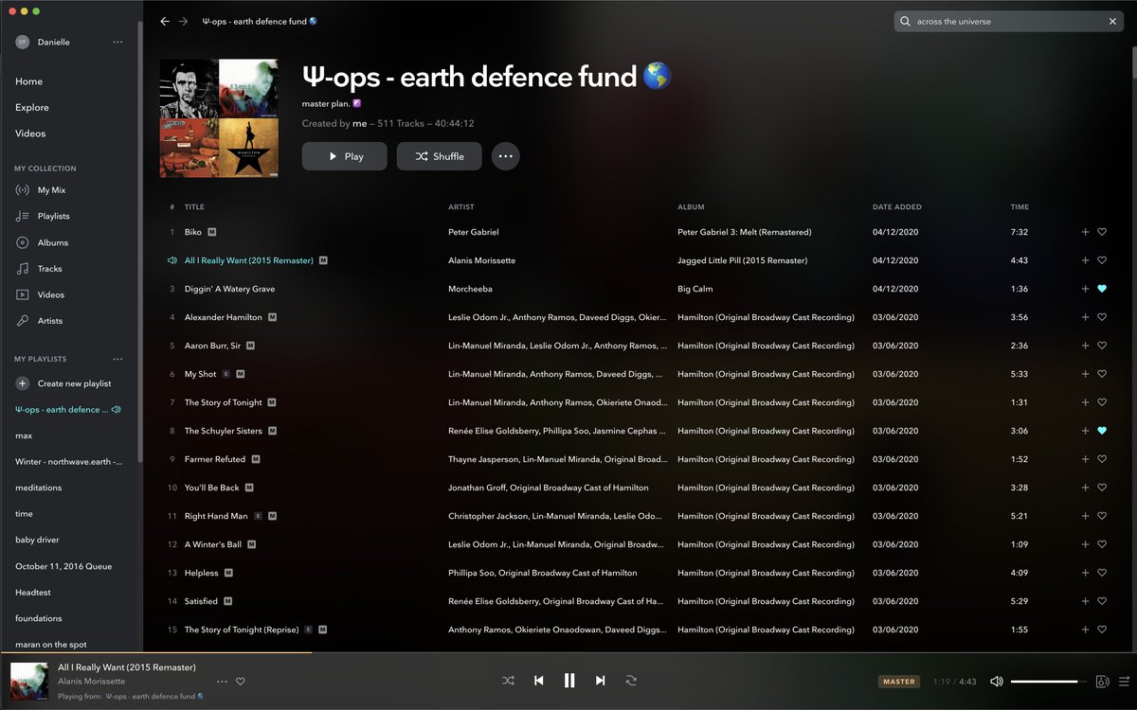Add Aaron Burr, Sir to playlist
The image size is (1137, 710).
coord(1085,346)
